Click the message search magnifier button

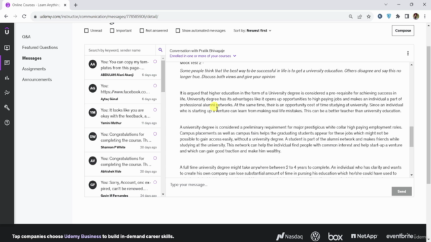point(160,50)
